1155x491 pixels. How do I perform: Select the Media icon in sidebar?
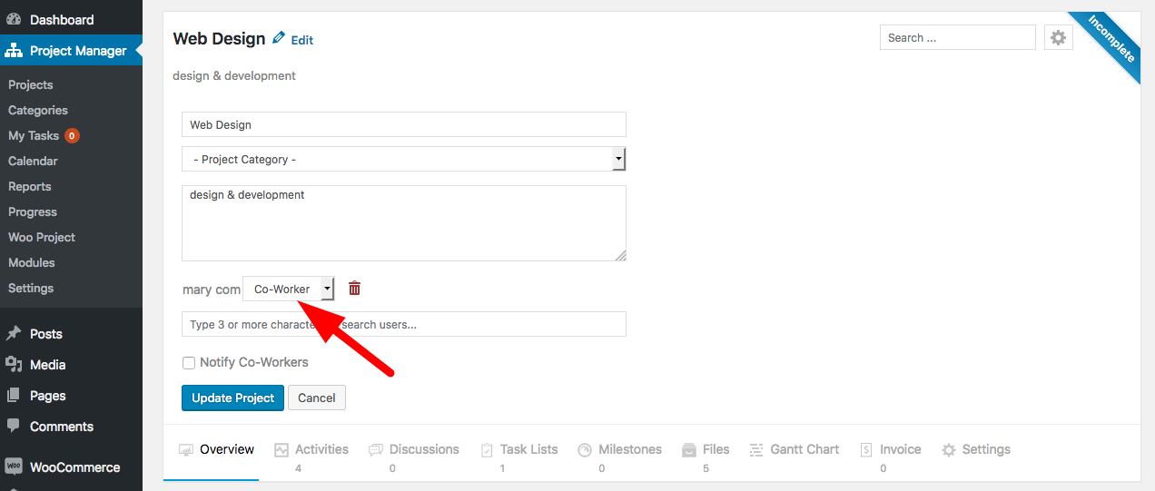(14, 364)
